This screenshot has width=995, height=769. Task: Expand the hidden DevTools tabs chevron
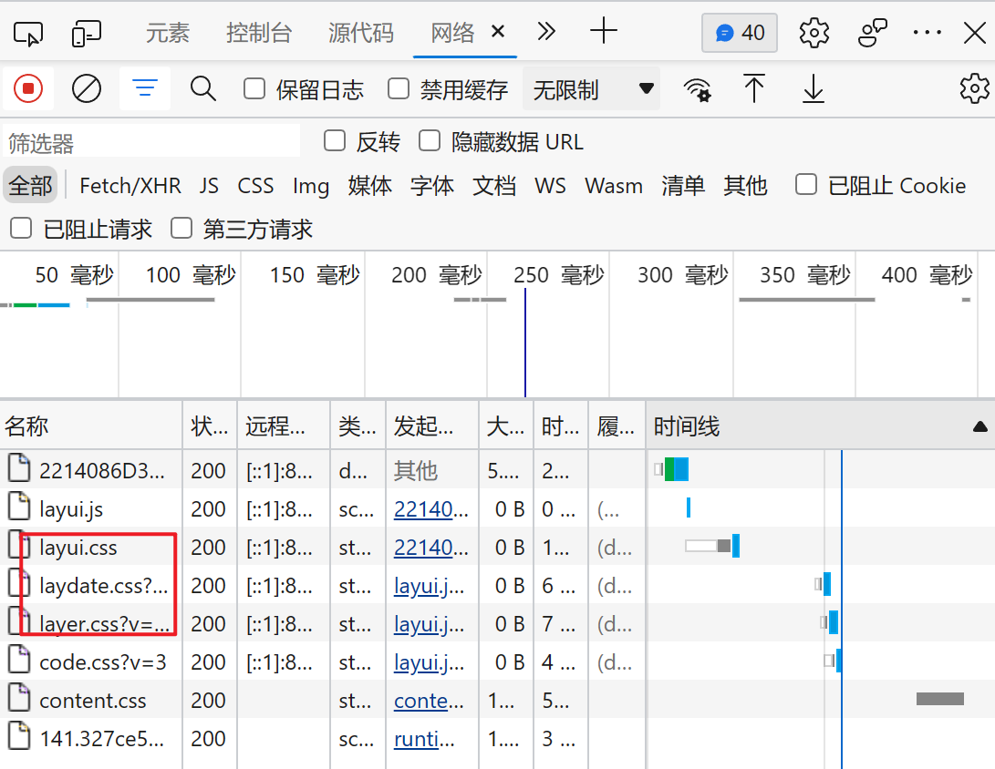pyautogui.click(x=545, y=32)
